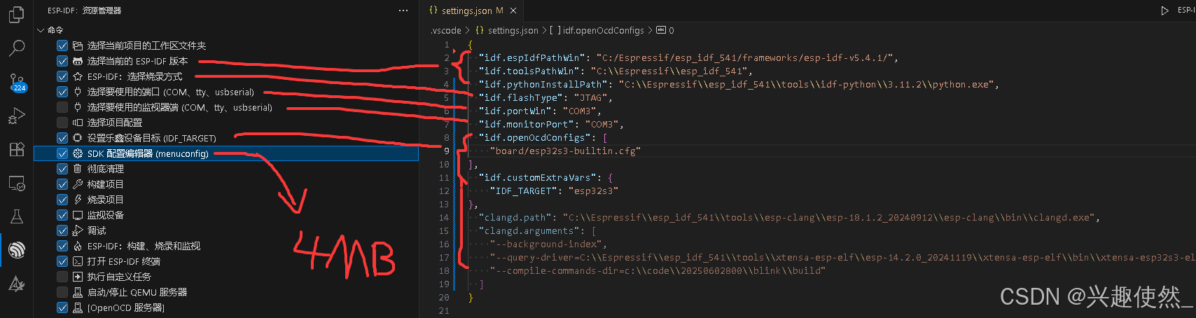1196x318 pixels.
Task: Toggle checkbox for 选择当前的 ESP-IDF 版本
Action: coord(62,61)
